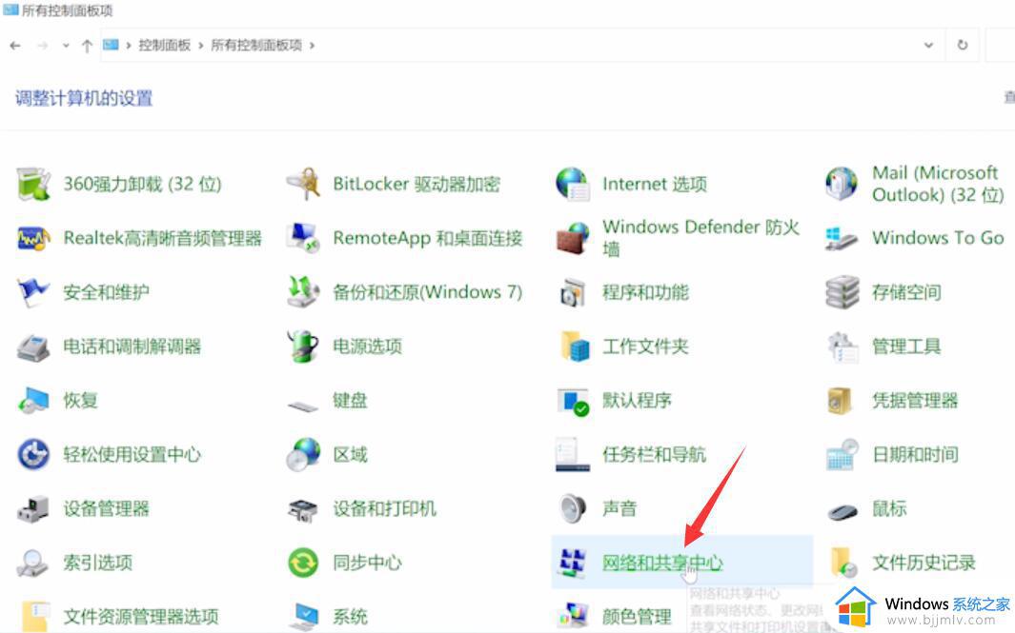The width and height of the screenshot is (1015, 633).
Task: Open the 程序和功能 icon
Action: (573, 292)
